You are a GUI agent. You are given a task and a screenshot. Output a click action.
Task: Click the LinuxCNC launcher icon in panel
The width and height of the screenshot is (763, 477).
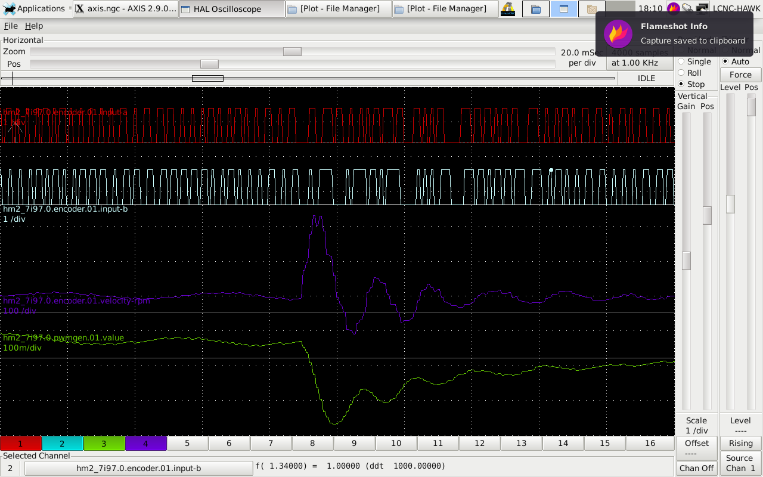pos(508,9)
